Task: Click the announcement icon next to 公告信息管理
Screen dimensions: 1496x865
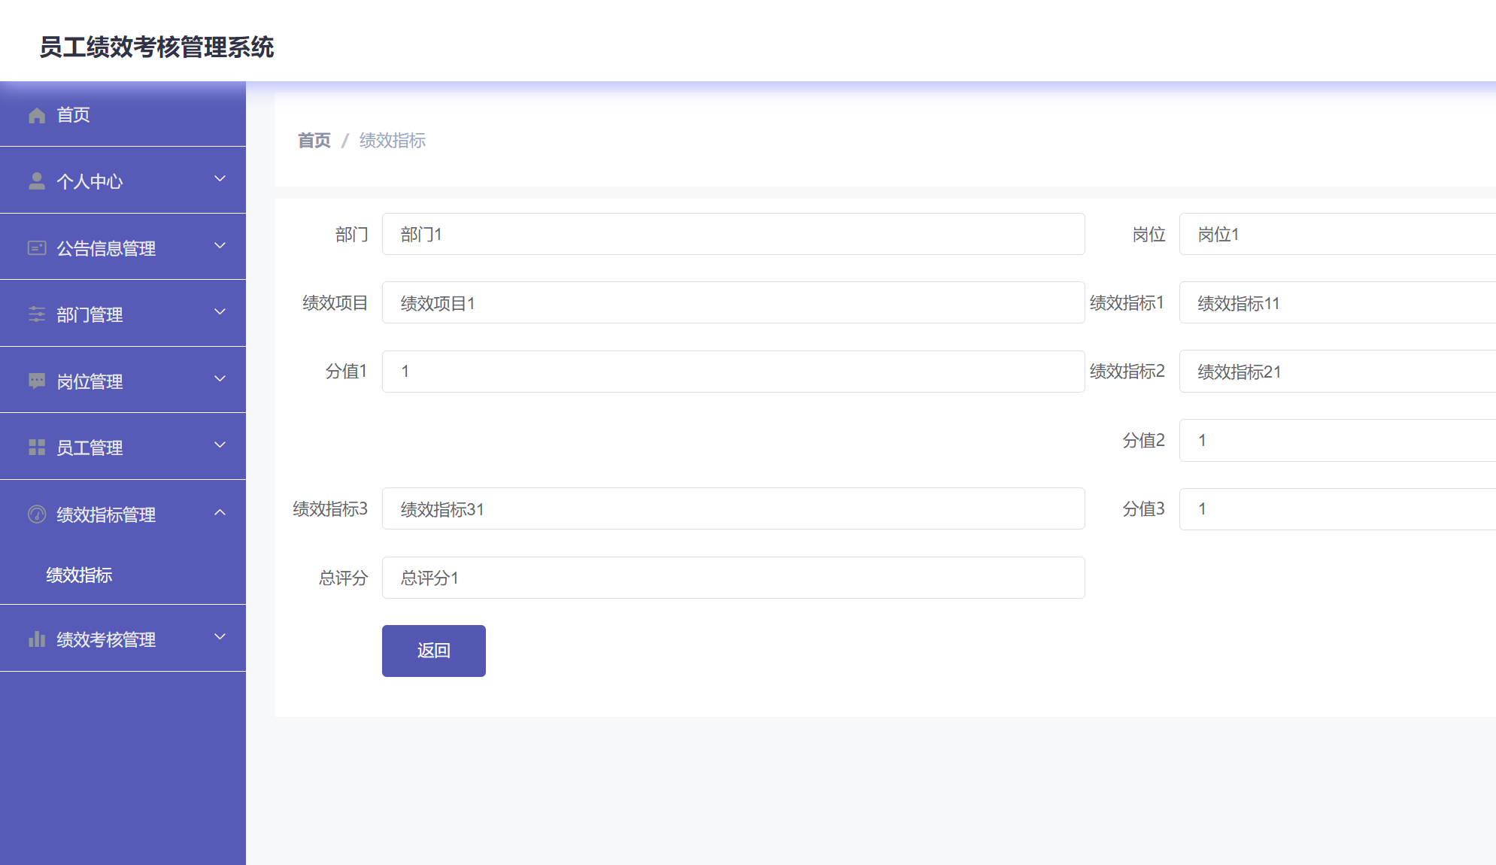Action: coord(36,247)
